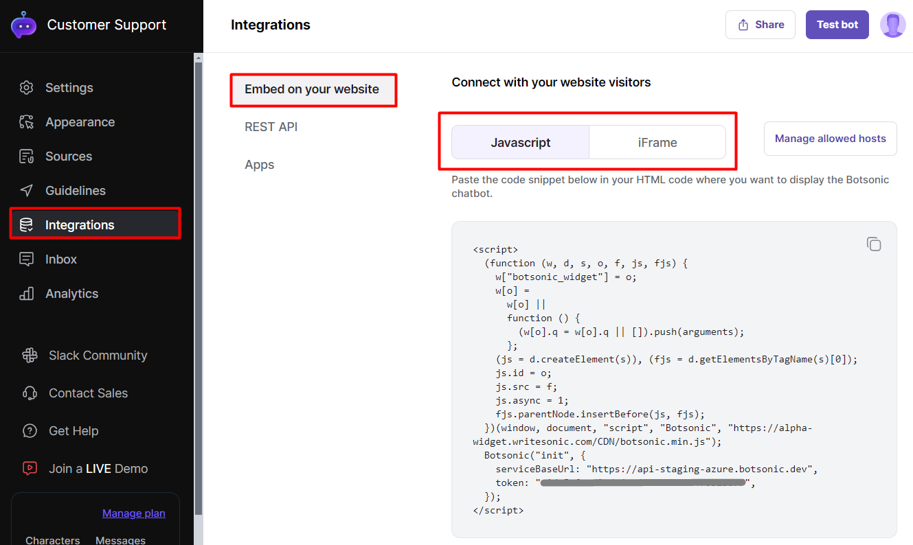Click the Integrations database icon
The image size is (913, 545).
click(27, 225)
